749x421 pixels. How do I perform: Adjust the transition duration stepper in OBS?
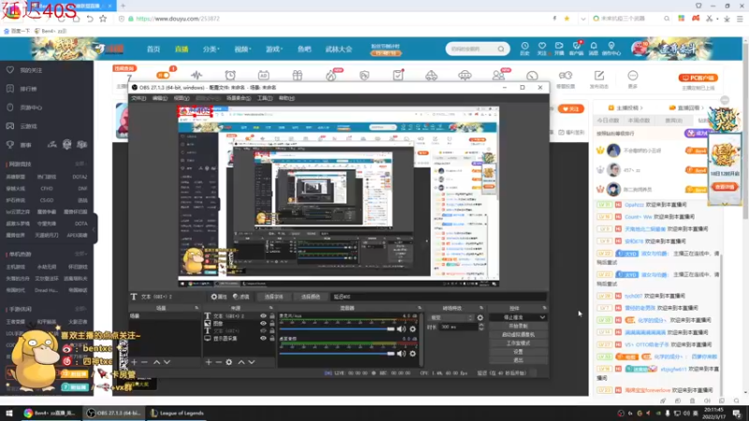tap(481, 327)
